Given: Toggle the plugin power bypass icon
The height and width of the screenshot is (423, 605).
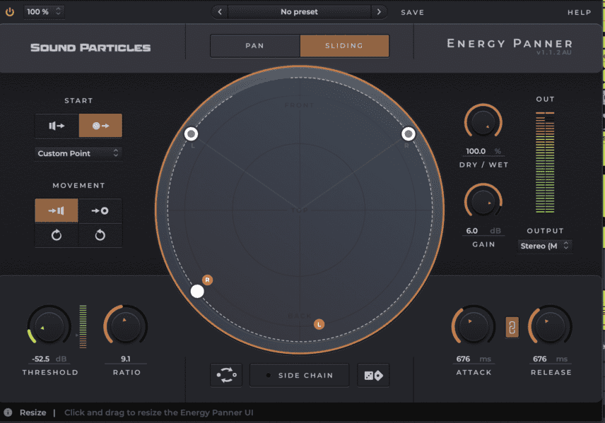Looking at the screenshot, I should [10, 12].
